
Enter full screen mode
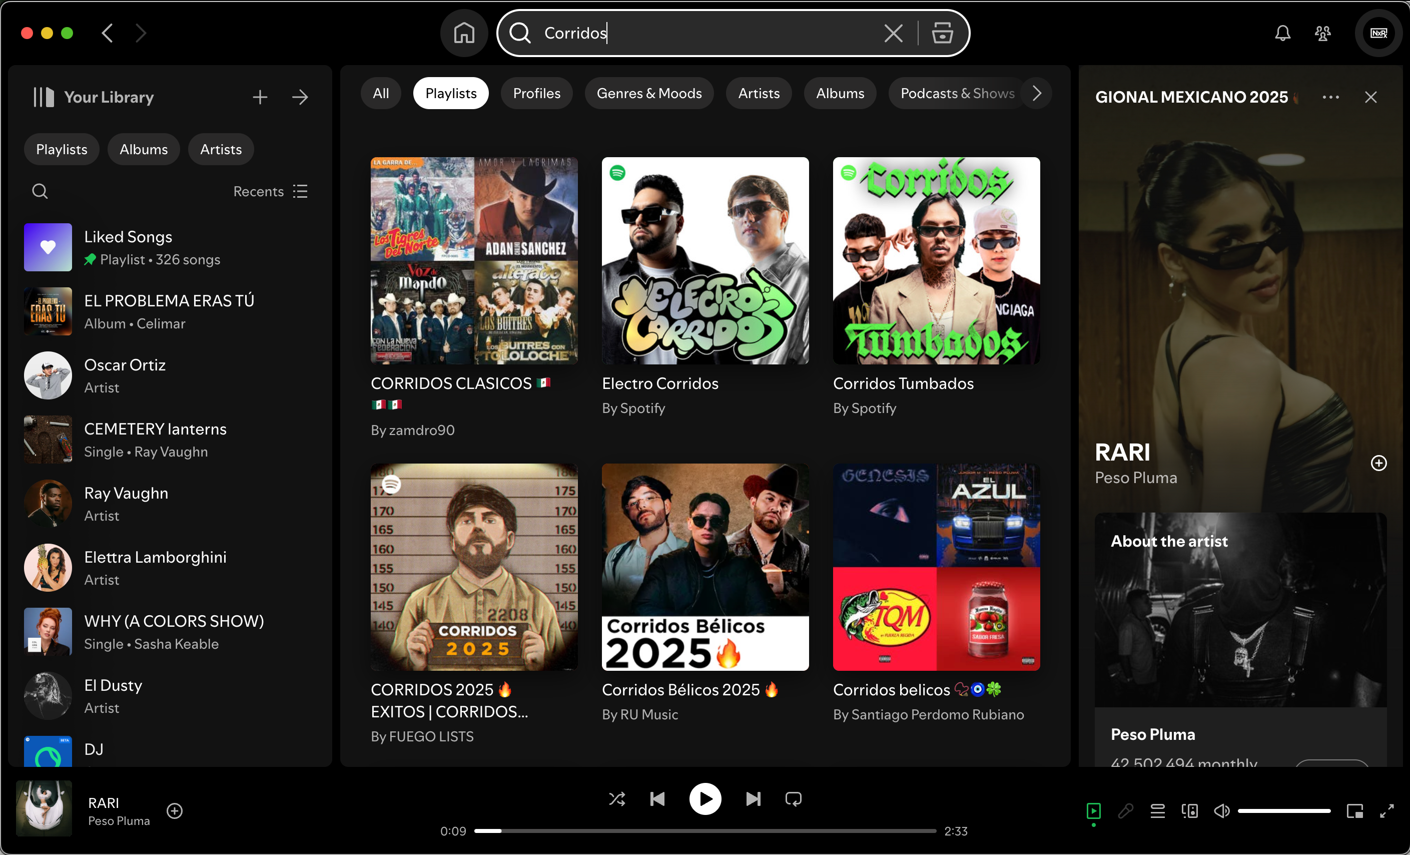click(x=1386, y=811)
